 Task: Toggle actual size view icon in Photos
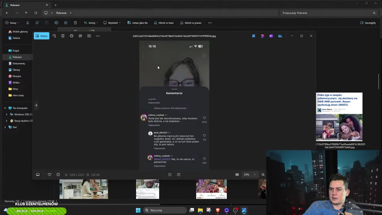tap(237, 175)
